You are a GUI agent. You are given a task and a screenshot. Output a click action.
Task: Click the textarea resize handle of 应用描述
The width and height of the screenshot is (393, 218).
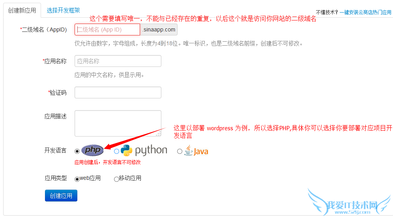(159, 134)
